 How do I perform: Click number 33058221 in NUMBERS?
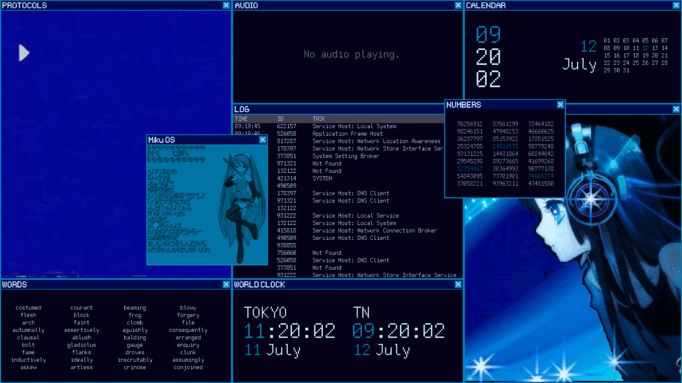tap(470, 184)
